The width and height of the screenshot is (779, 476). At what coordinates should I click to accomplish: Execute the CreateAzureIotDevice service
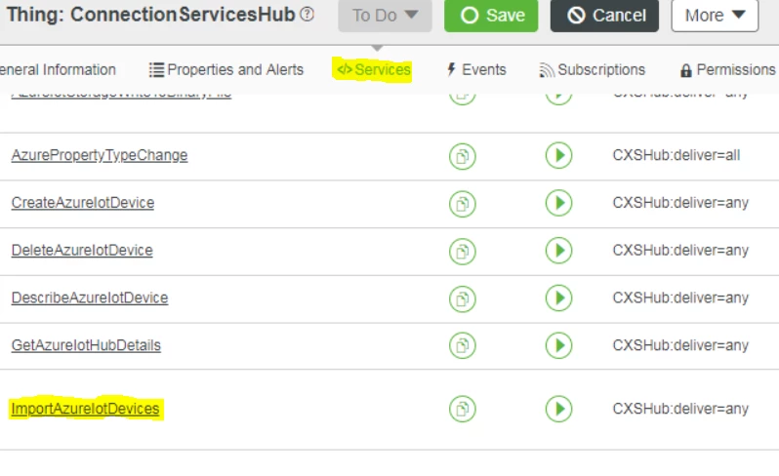pos(559,203)
